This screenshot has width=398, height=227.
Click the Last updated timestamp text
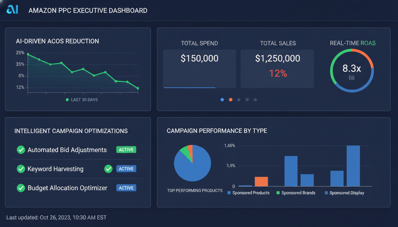click(56, 218)
